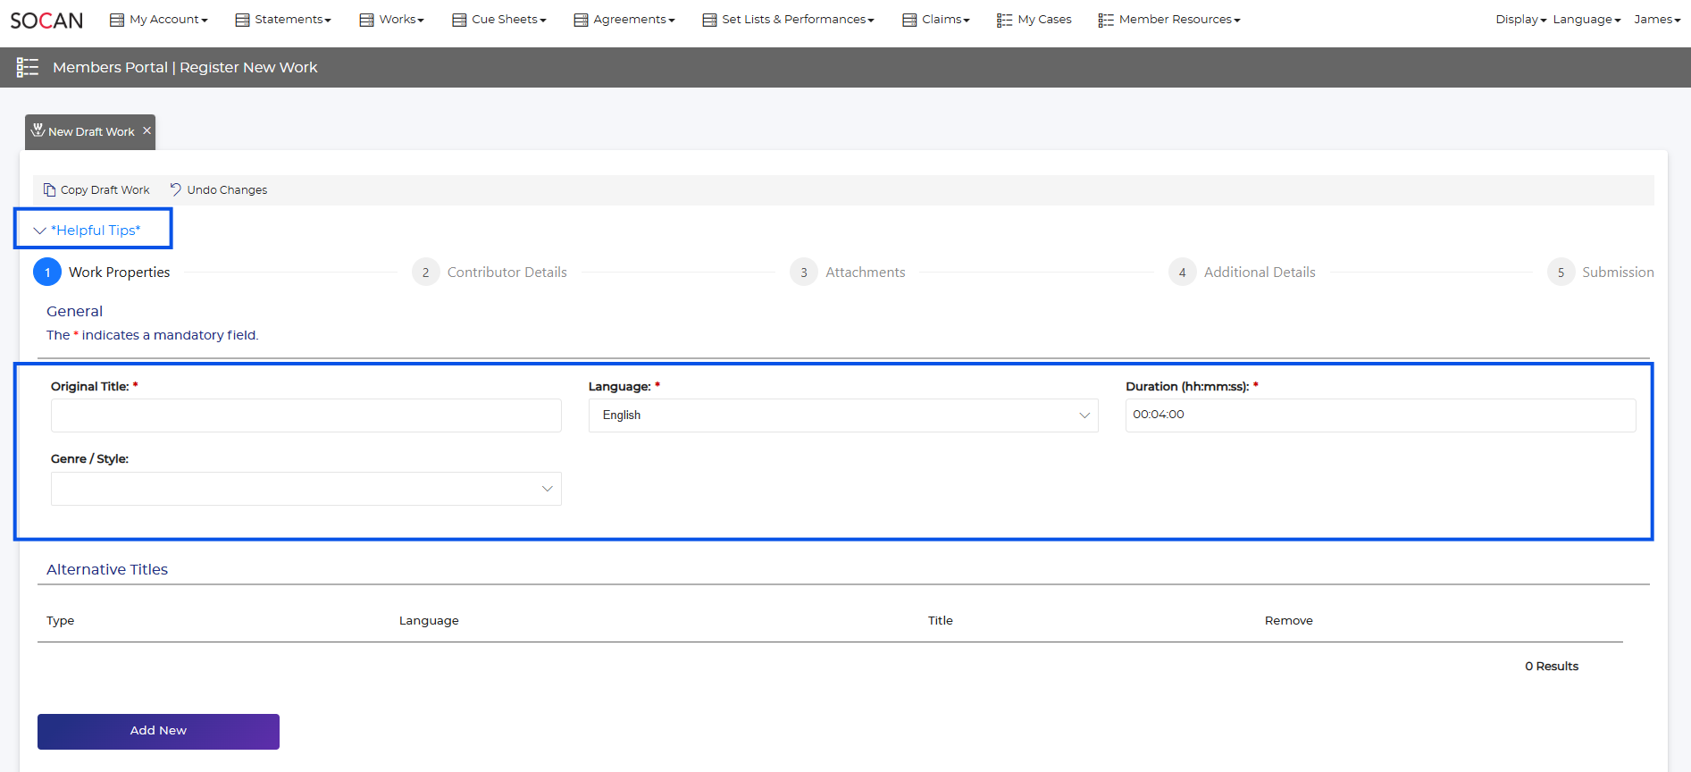Open the Genre / Style dropdown
This screenshot has width=1691, height=772.
point(306,489)
